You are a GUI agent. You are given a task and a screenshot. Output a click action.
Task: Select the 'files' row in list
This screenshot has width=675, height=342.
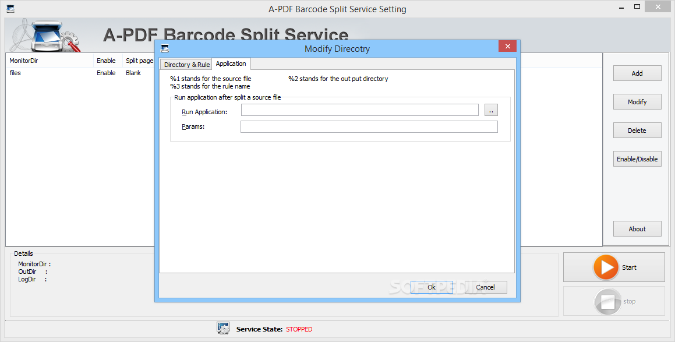coord(80,73)
